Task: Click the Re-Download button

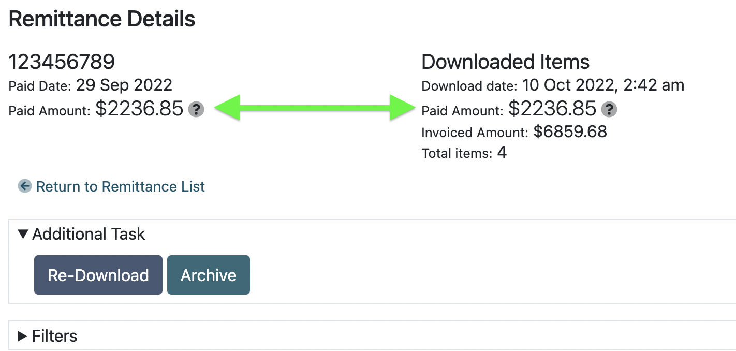Action: pyautogui.click(x=98, y=275)
